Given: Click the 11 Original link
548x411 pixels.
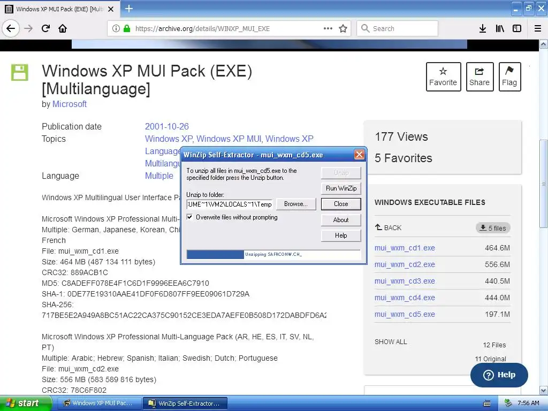Looking at the screenshot, I should 490,359.
